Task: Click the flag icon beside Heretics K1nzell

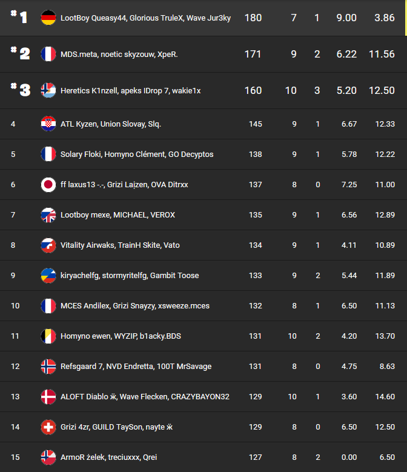Action: coord(48,91)
